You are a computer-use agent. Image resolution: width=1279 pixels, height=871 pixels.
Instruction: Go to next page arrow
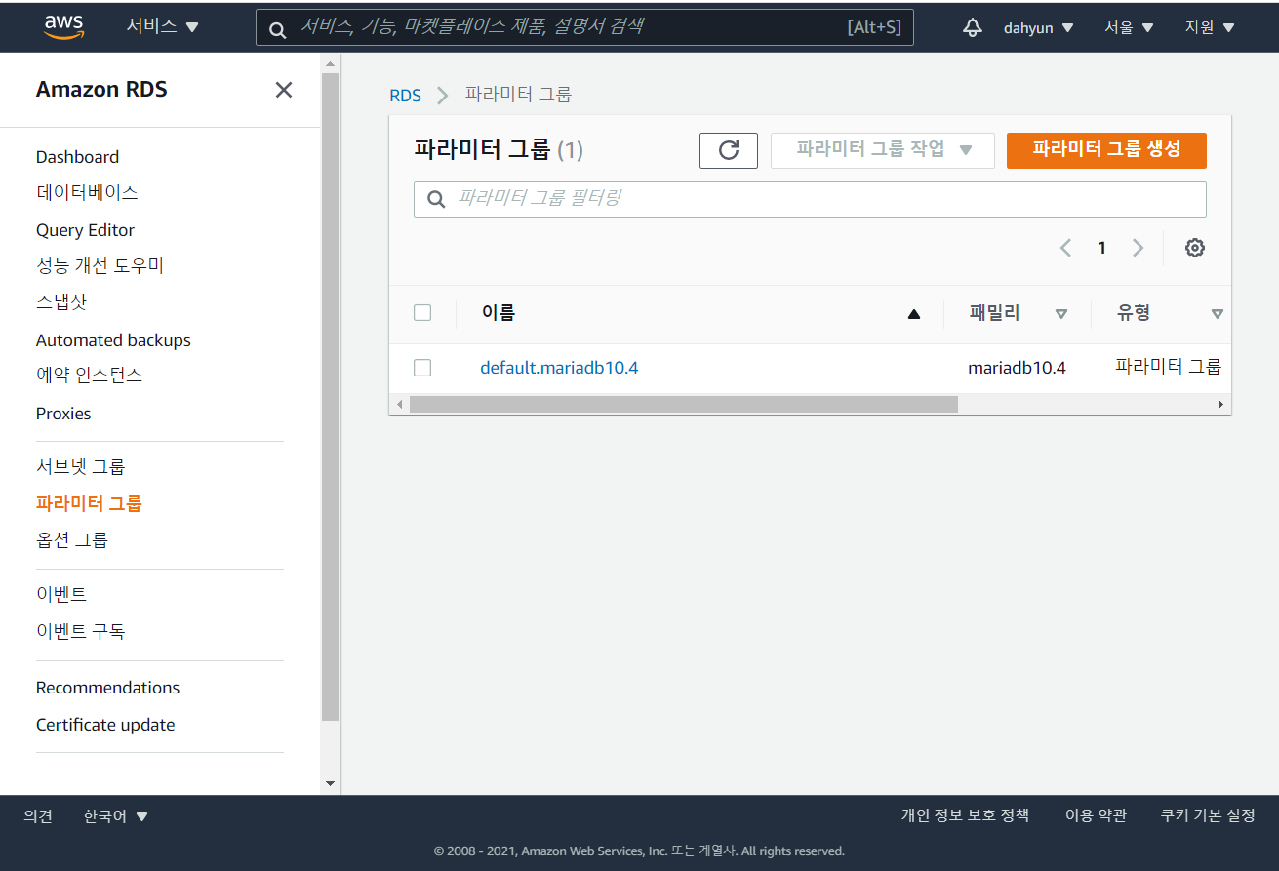point(1138,248)
